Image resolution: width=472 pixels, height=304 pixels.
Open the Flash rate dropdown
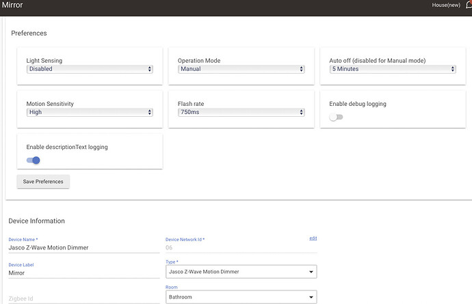241,112
